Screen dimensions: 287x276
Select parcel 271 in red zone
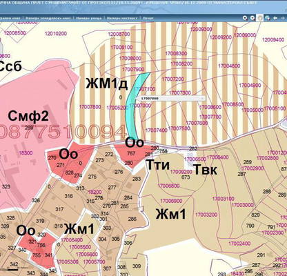pyautogui.click(x=61, y=165)
